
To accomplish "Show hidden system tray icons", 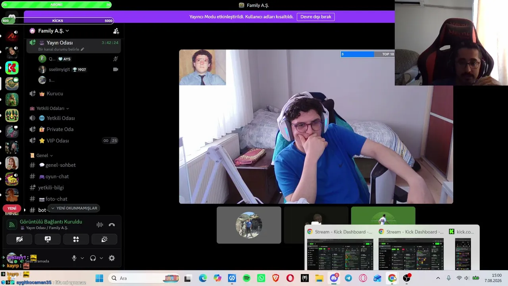I will tap(438, 278).
